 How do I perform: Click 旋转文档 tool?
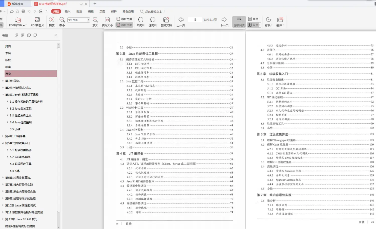[x=166, y=22]
